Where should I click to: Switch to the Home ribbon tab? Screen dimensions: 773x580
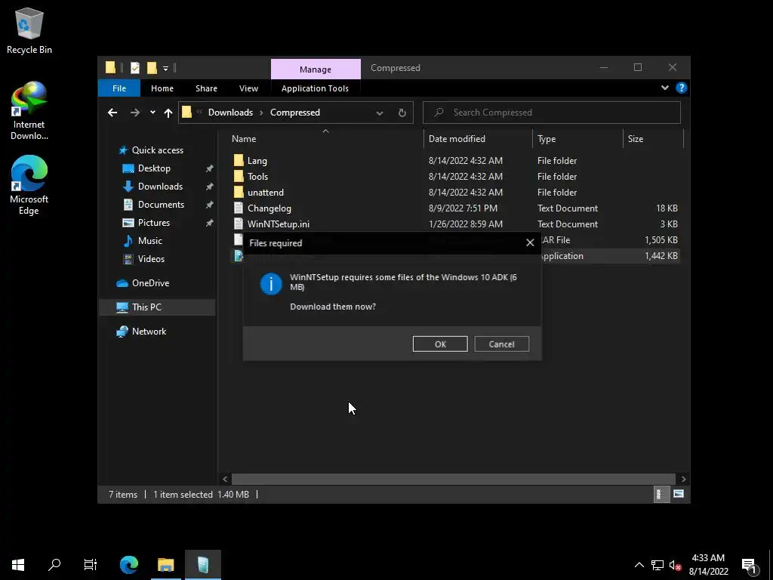point(162,88)
